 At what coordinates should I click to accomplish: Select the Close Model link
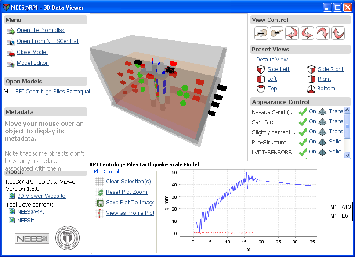coord(32,52)
